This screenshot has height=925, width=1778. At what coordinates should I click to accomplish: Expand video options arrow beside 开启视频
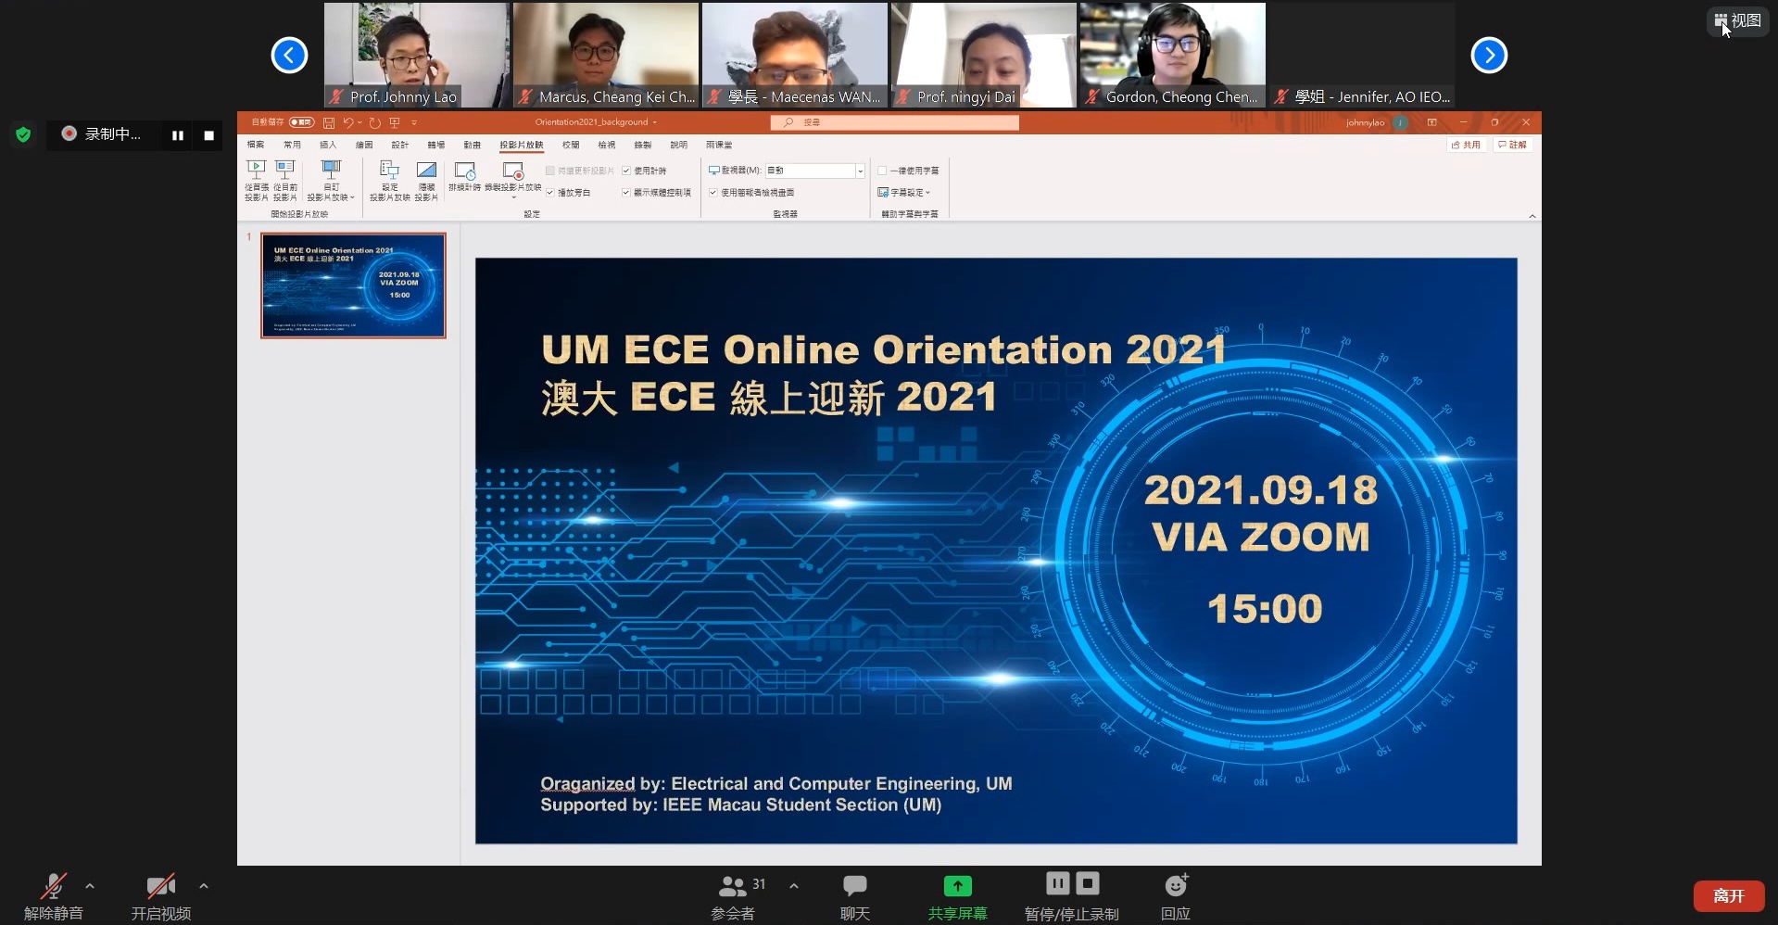(204, 886)
